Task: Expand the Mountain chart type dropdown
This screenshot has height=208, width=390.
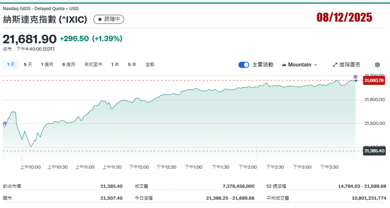Action: coord(299,65)
